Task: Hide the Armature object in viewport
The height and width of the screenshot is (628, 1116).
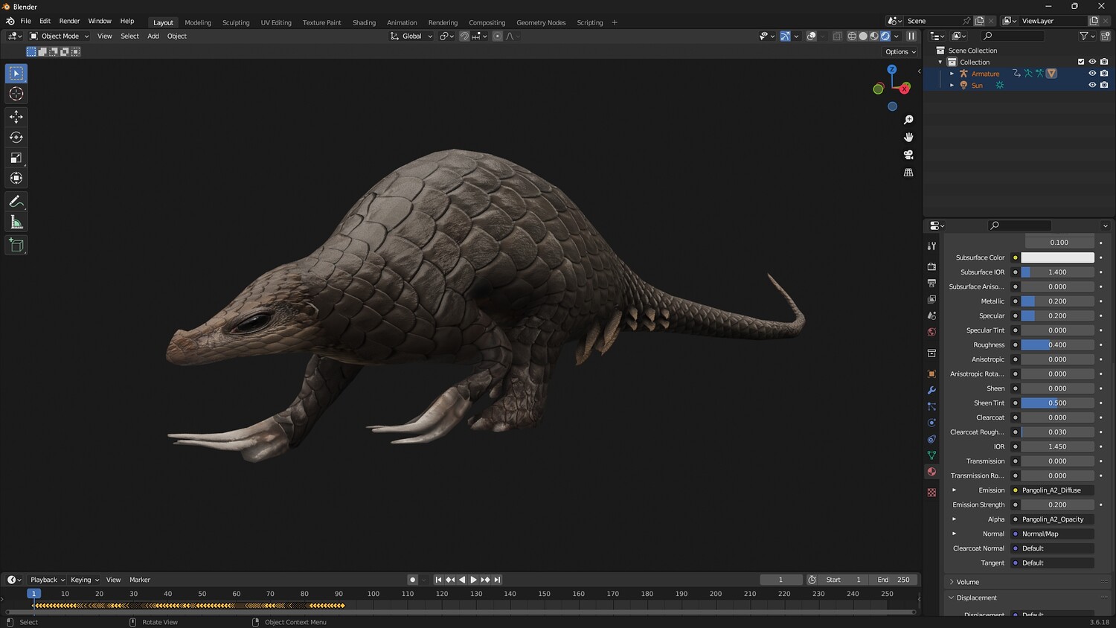Action: [x=1092, y=74]
